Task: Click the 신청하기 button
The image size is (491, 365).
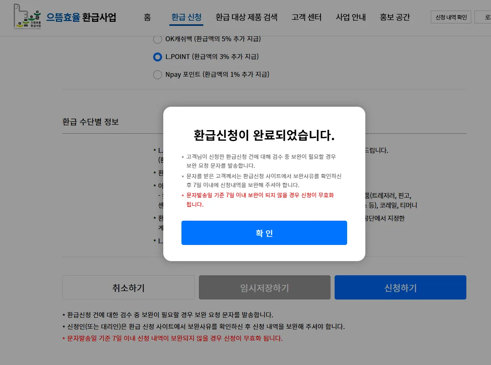Action: [400, 287]
